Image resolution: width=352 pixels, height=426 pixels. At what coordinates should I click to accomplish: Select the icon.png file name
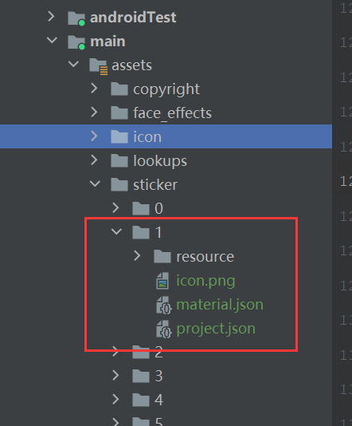pos(205,281)
